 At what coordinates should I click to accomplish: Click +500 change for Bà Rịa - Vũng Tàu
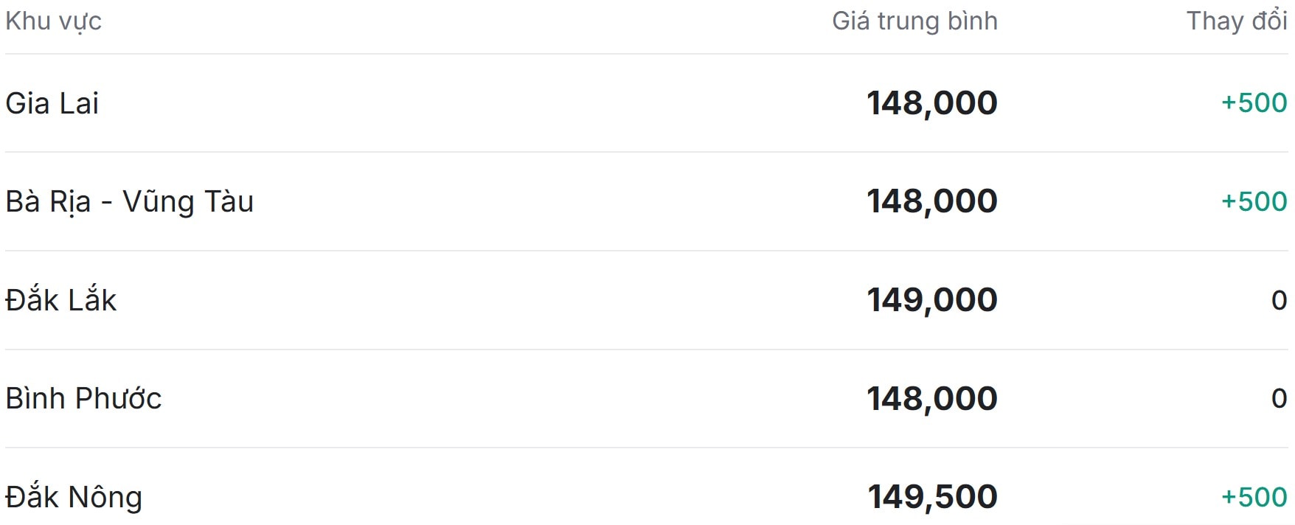[x=1254, y=201]
